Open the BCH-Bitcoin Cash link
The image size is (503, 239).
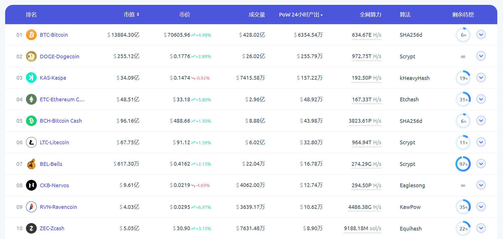[x=61, y=121]
